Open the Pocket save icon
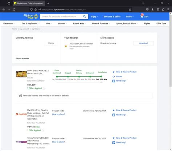This screenshot has height=151, width=172. click(147, 9)
